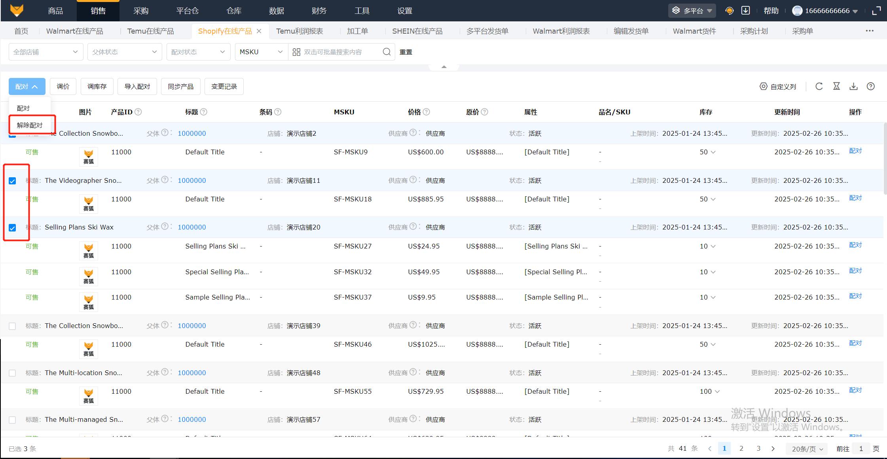Click 配对 link for SF-MSKU9 row

(855, 151)
